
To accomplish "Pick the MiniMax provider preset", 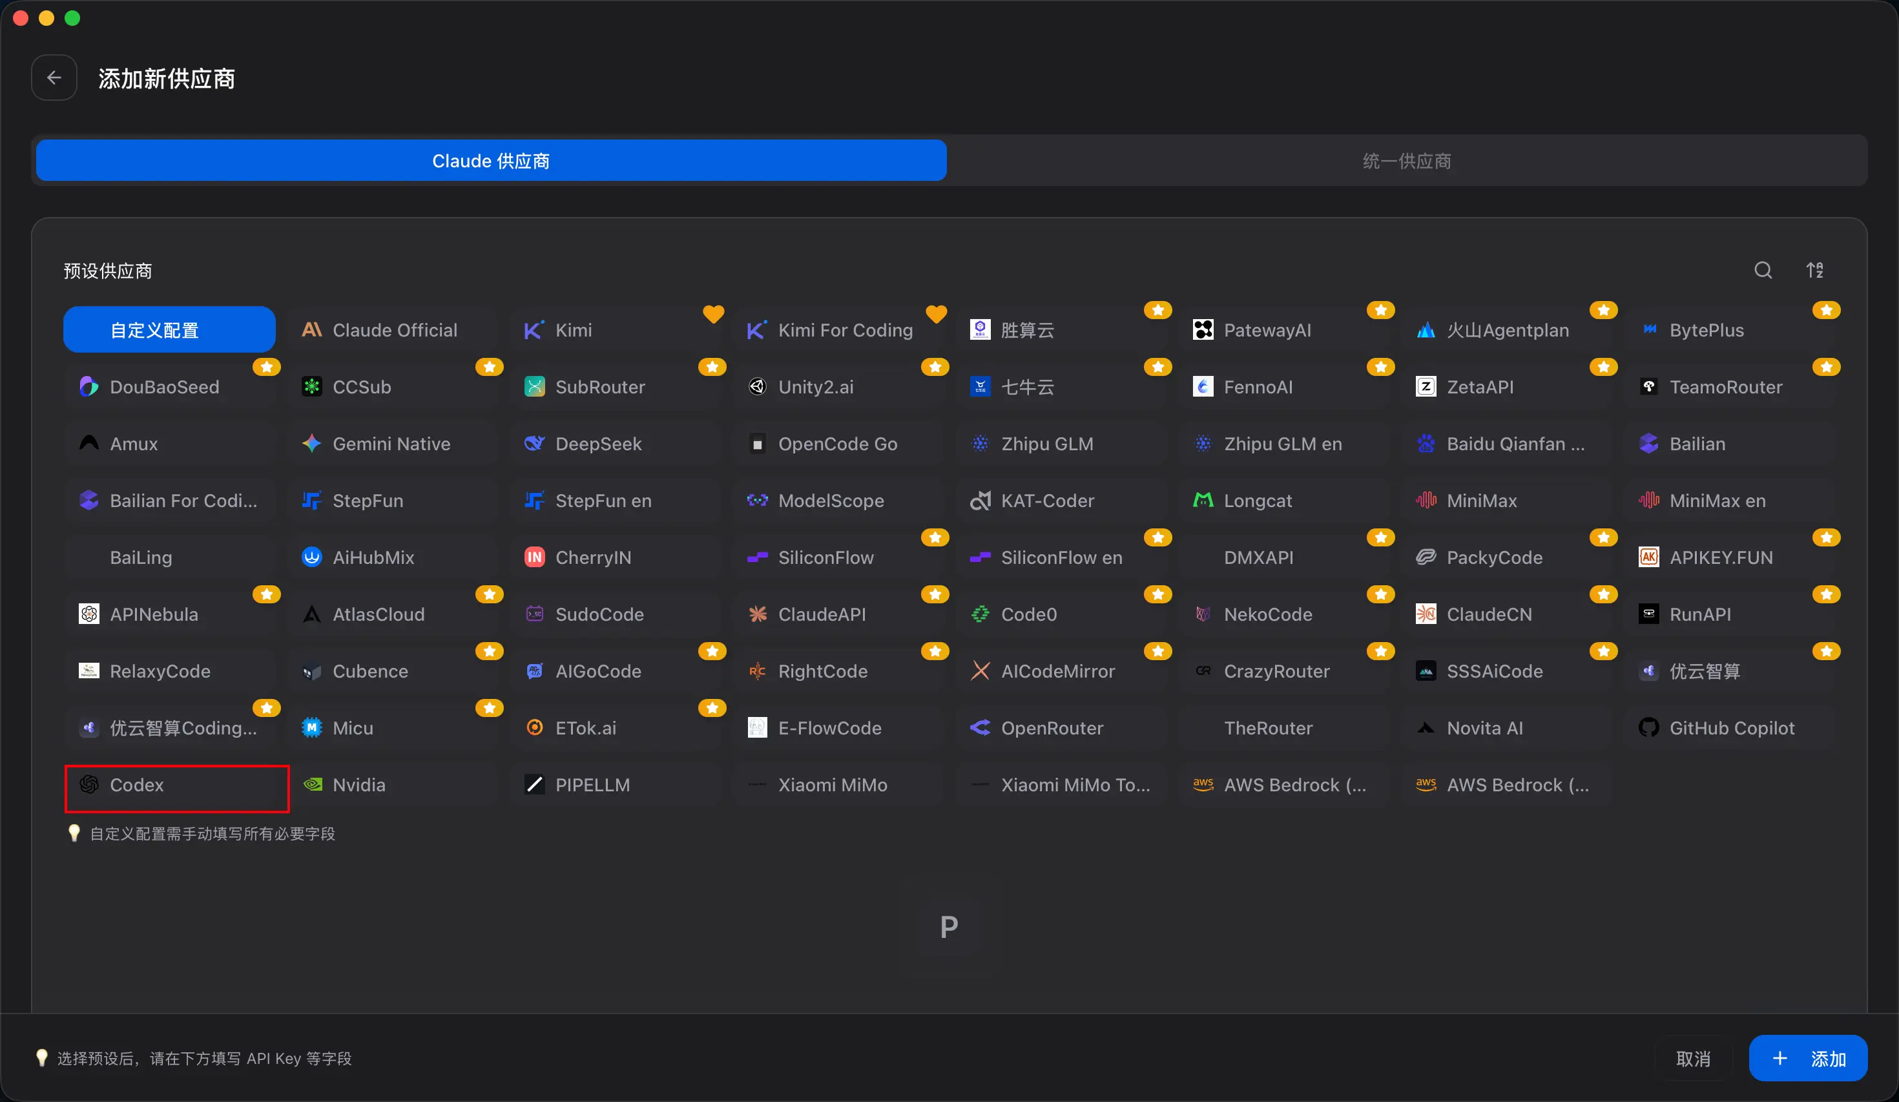I will tap(1507, 501).
